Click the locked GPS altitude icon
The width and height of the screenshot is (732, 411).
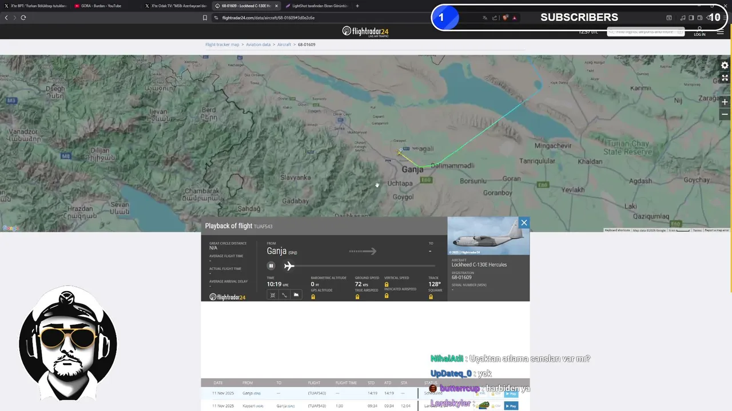click(x=313, y=297)
